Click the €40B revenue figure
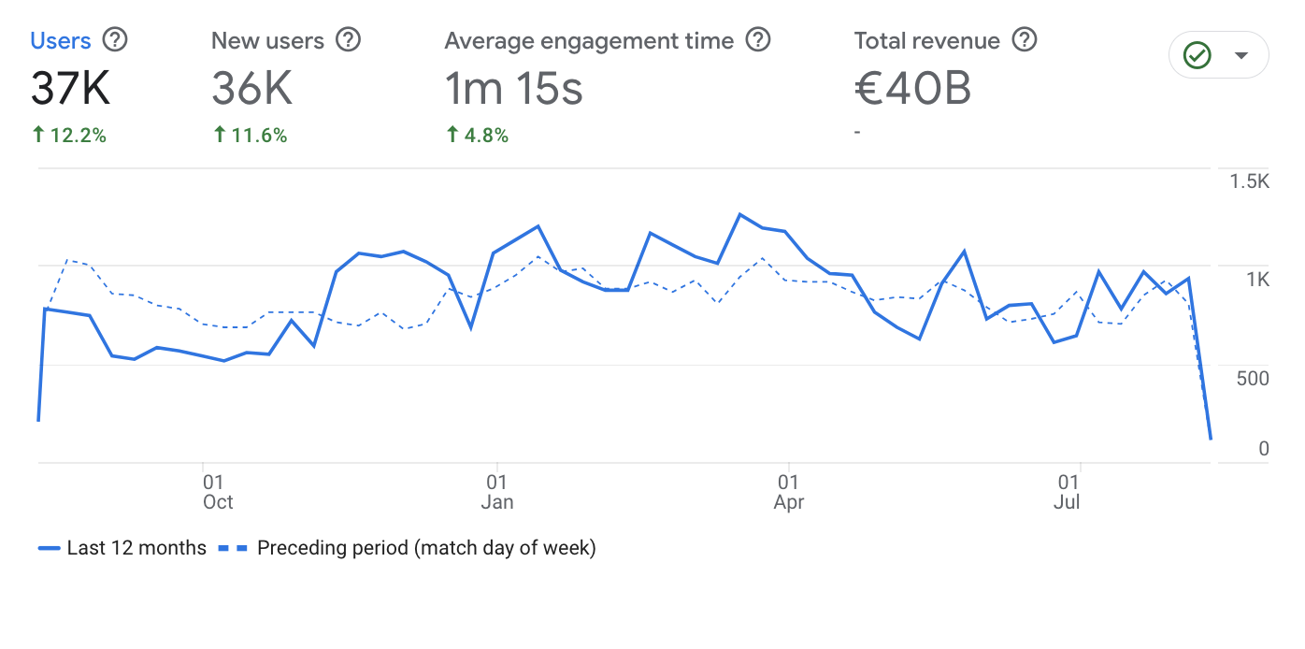The width and height of the screenshot is (1305, 649). tap(912, 89)
